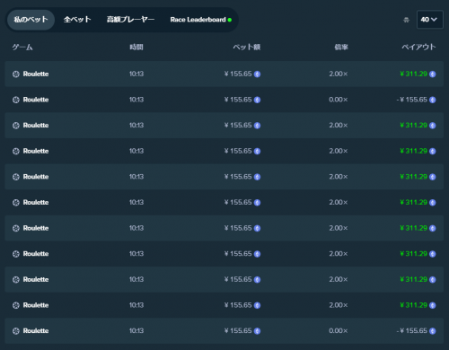Click the Ethereum coin icon beside the first row's payout

coord(433,74)
